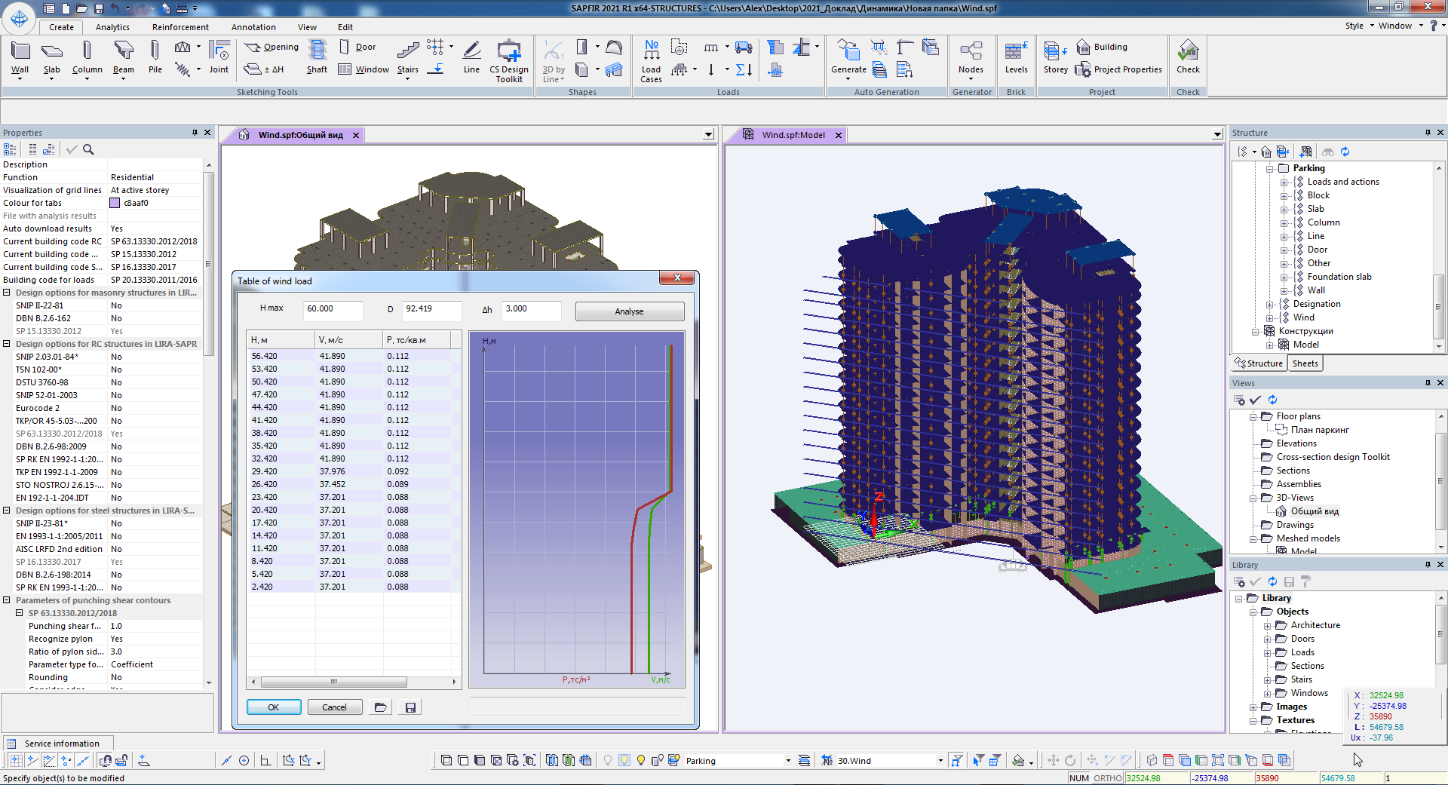Click open-file icon in wind load dialog
Viewport: 1448px width, 785px height.
(x=381, y=707)
